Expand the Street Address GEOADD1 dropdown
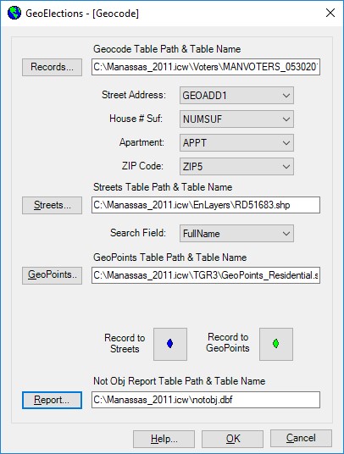 pyautogui.click(x=236, y=95)
